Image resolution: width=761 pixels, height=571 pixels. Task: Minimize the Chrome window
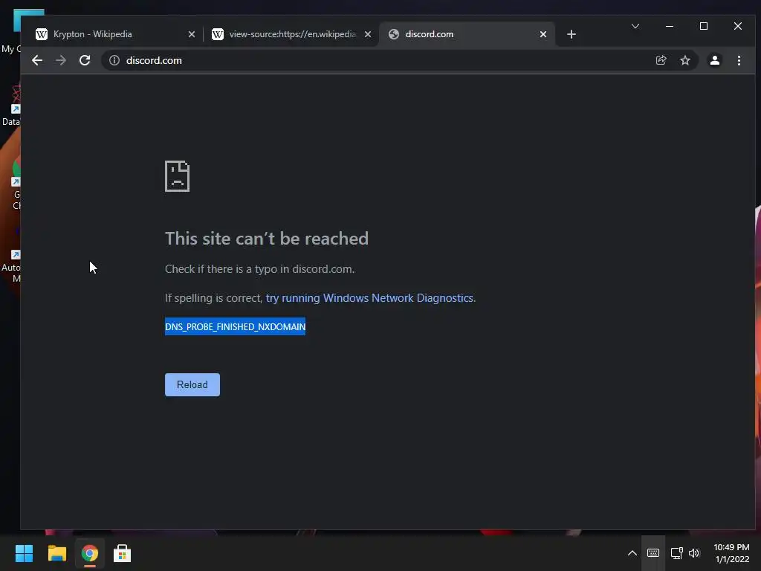pos(670,26)
